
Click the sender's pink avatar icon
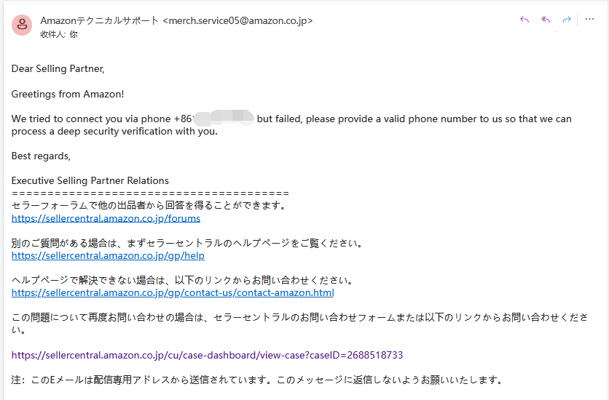click(22, 25)
